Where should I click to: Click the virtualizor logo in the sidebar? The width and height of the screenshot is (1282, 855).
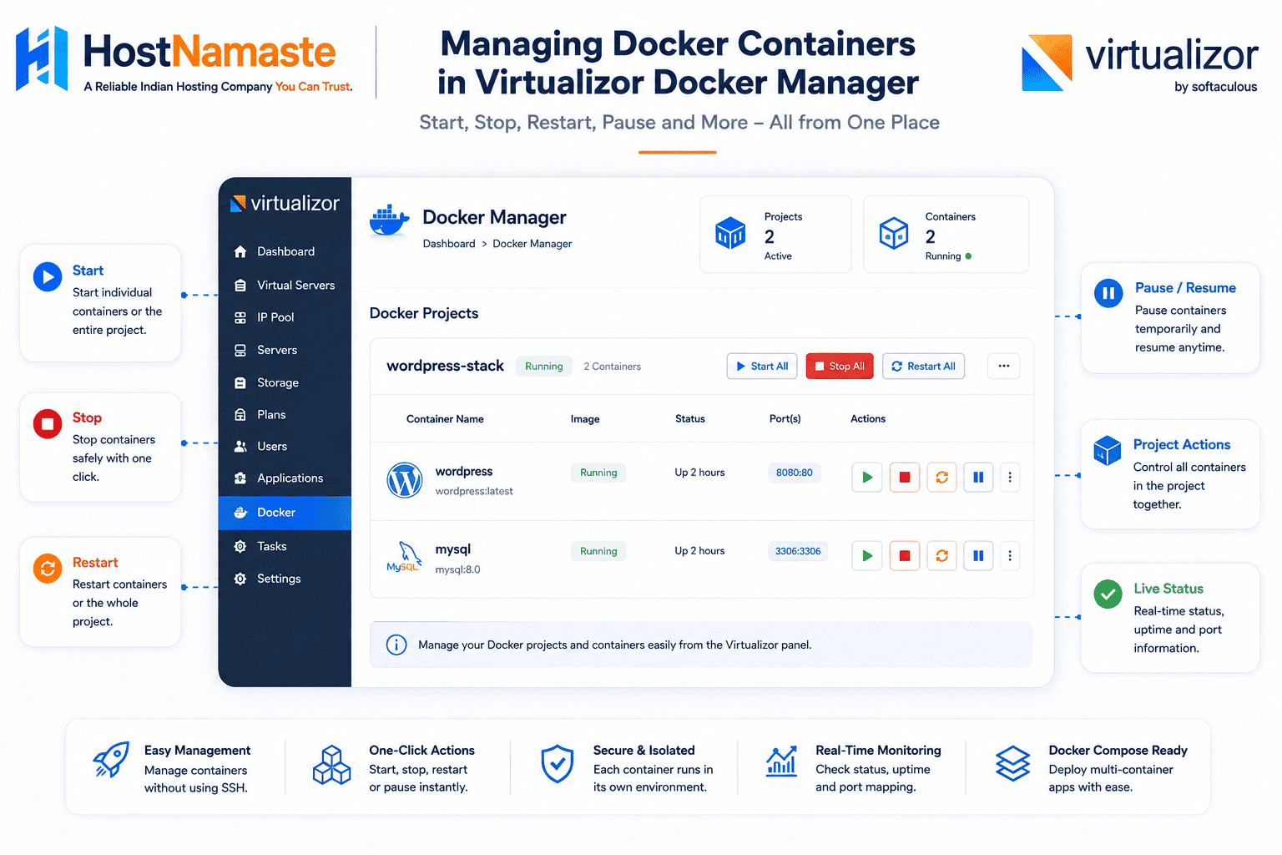click(285, 203)
